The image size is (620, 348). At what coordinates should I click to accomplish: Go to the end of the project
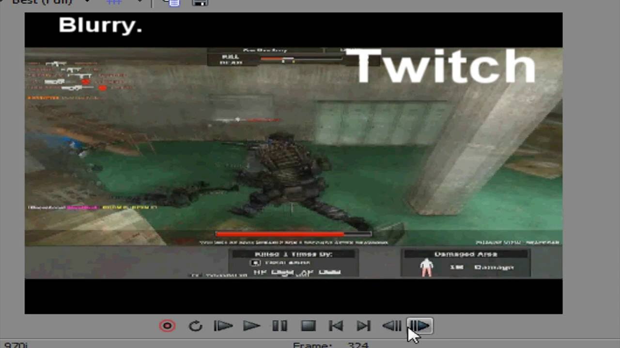[363, 326]
